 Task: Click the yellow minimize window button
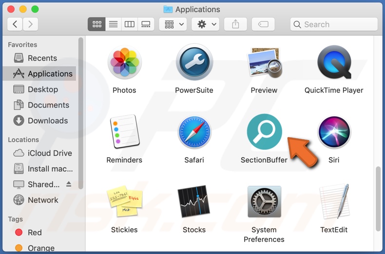(23, 9)
